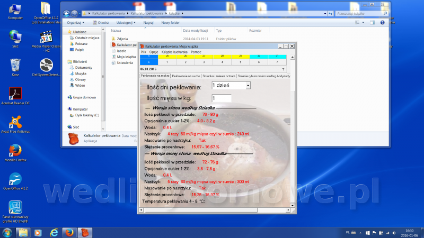Image resolution: width=424 pixels, height=238 pixels.
Task: Click Nowy folder in Explorer toolbar
Action: (170, 23)
